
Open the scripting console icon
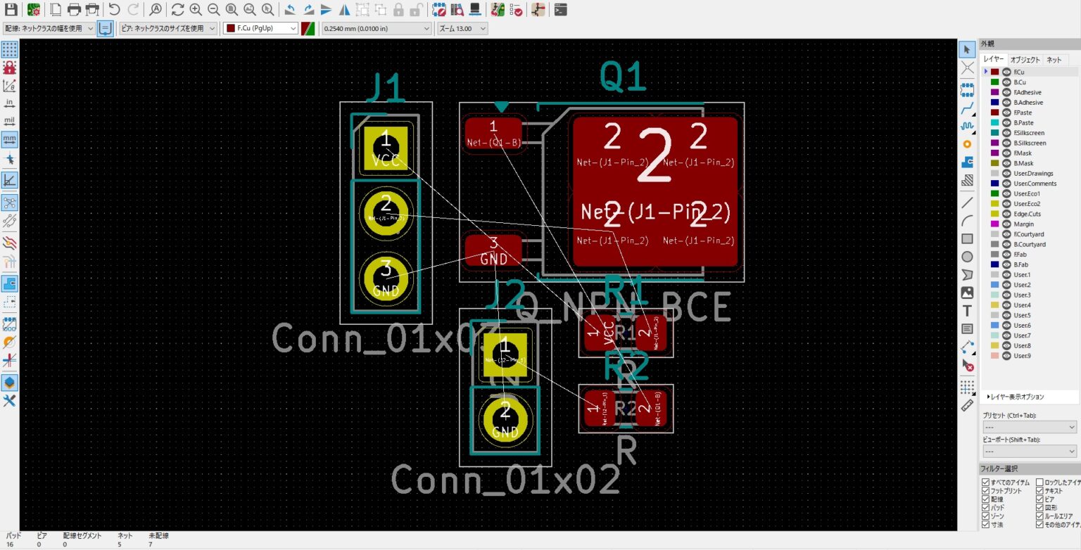(x=560, y=10)
